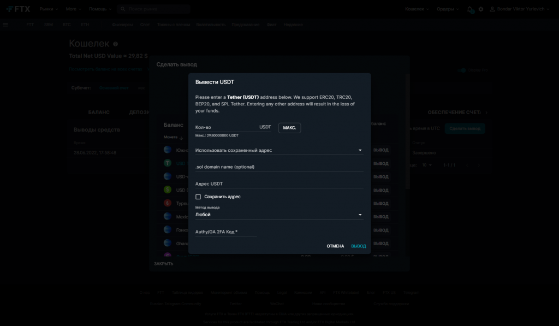The image size is (559, 326).
Task: Expand the Помощь menu
Action: pos(100,9)
